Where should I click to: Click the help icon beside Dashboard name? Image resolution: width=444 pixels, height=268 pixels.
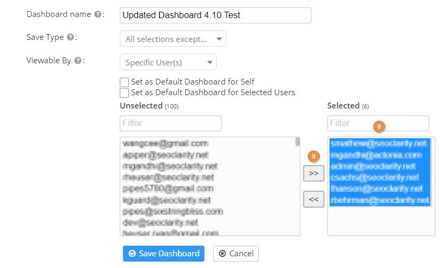pos(97,14)
